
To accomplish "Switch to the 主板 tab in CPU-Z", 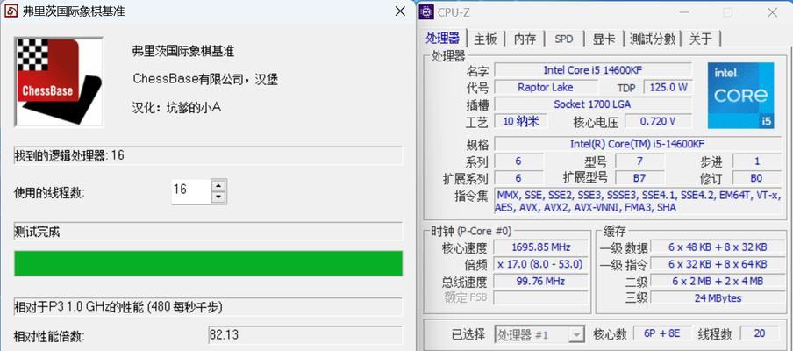I will click(x=485, y=39).
